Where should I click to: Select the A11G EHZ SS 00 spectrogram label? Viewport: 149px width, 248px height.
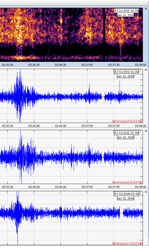(x=126, y=11)
